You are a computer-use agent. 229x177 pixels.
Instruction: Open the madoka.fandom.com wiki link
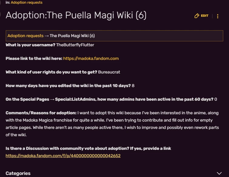pyautogui.click(x=91, y=58)
